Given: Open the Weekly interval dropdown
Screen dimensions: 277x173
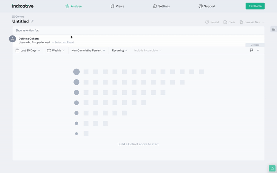Looking at the screenshot, I should point(56,50).
